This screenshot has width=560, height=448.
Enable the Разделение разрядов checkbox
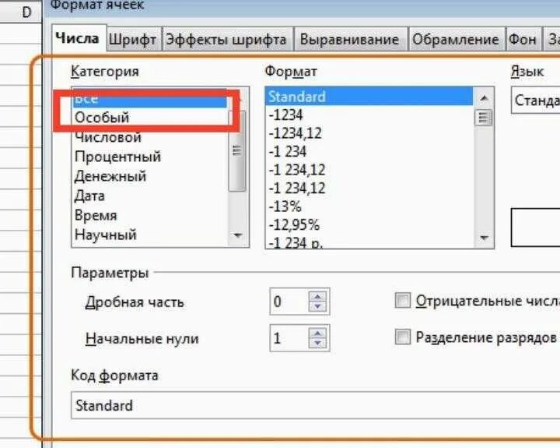tap(403, 337)
